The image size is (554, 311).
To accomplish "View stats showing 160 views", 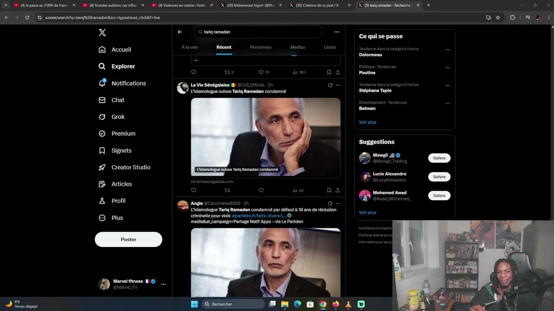I will [299, 72].
